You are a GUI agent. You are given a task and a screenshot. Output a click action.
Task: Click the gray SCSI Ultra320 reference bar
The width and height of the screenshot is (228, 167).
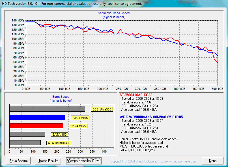click(x=47, y=109)
